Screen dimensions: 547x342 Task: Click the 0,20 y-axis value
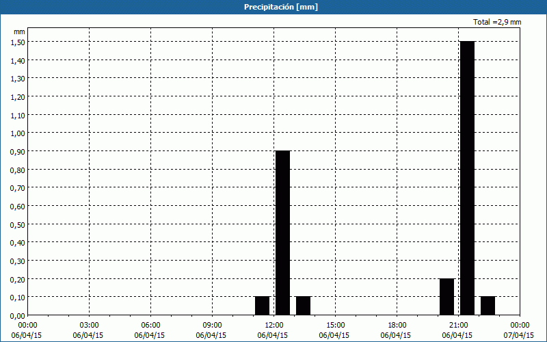coord(18,279)
